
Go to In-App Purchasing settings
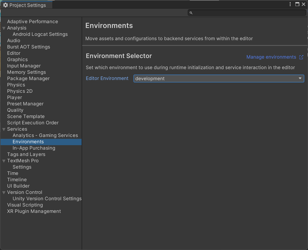34,148
